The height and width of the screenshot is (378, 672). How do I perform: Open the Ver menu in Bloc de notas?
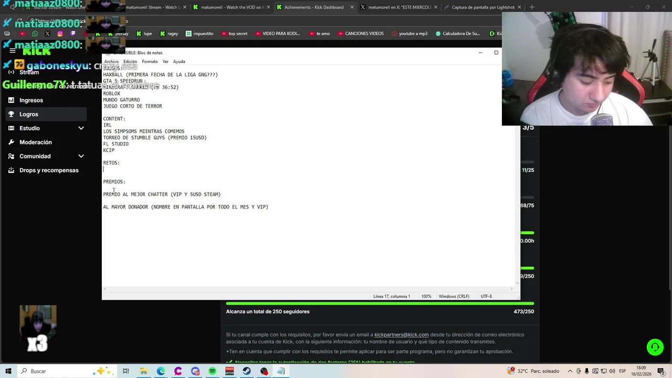[x=165, y=61]
